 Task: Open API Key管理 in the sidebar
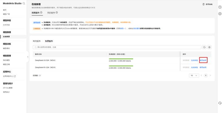[8, 88]
